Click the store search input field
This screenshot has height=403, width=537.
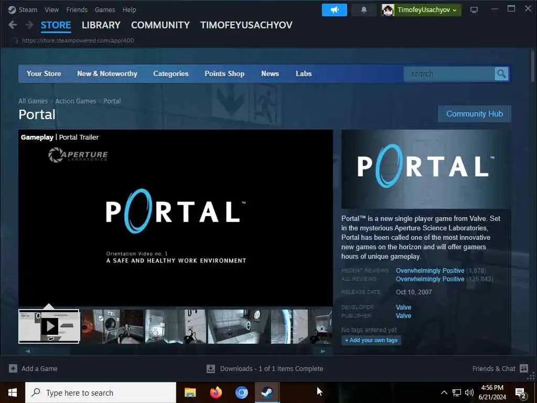(x=449, y=73)
